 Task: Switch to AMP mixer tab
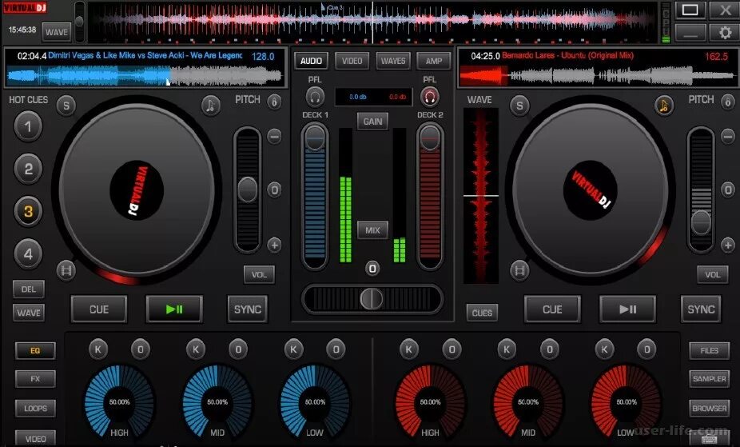point(434,61)
